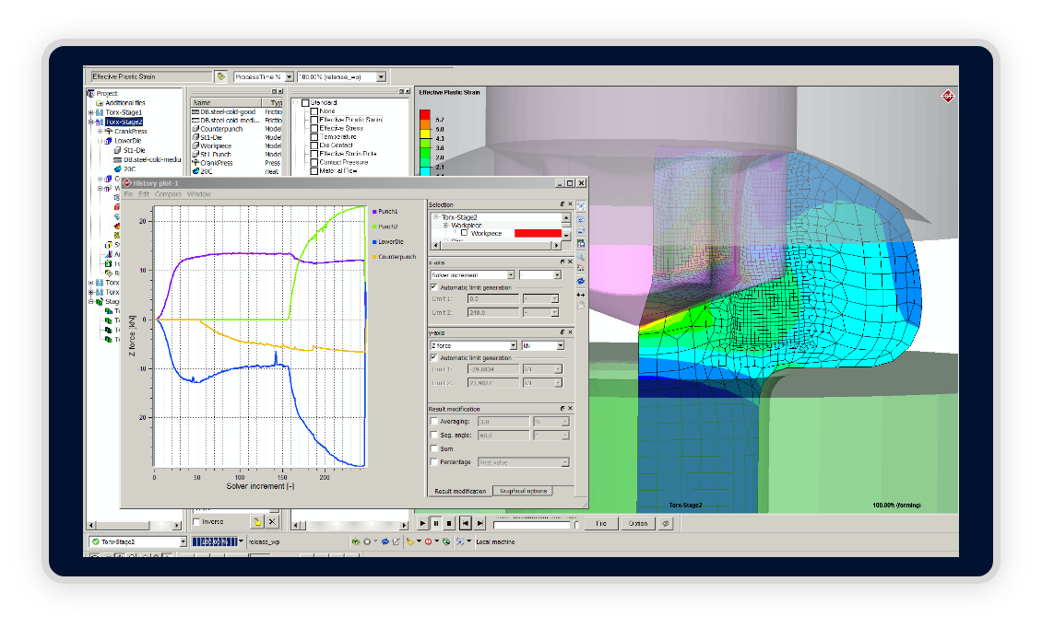Enable the Averaging checkbox

point(434,422)
